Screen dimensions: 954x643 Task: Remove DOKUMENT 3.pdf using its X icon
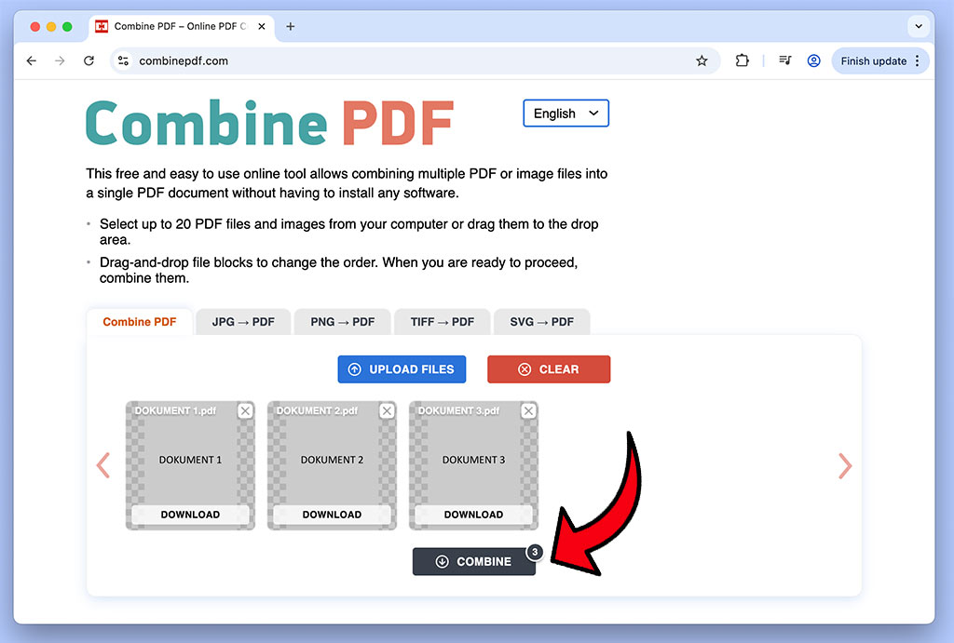click(x=528, y=410)
